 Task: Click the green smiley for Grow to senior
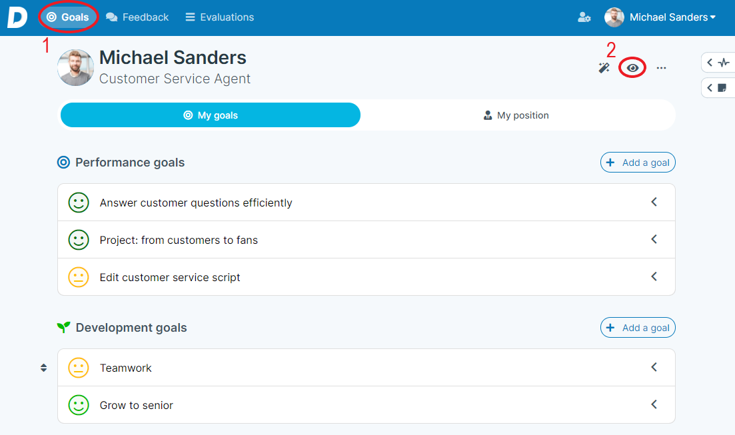(78, 405)
